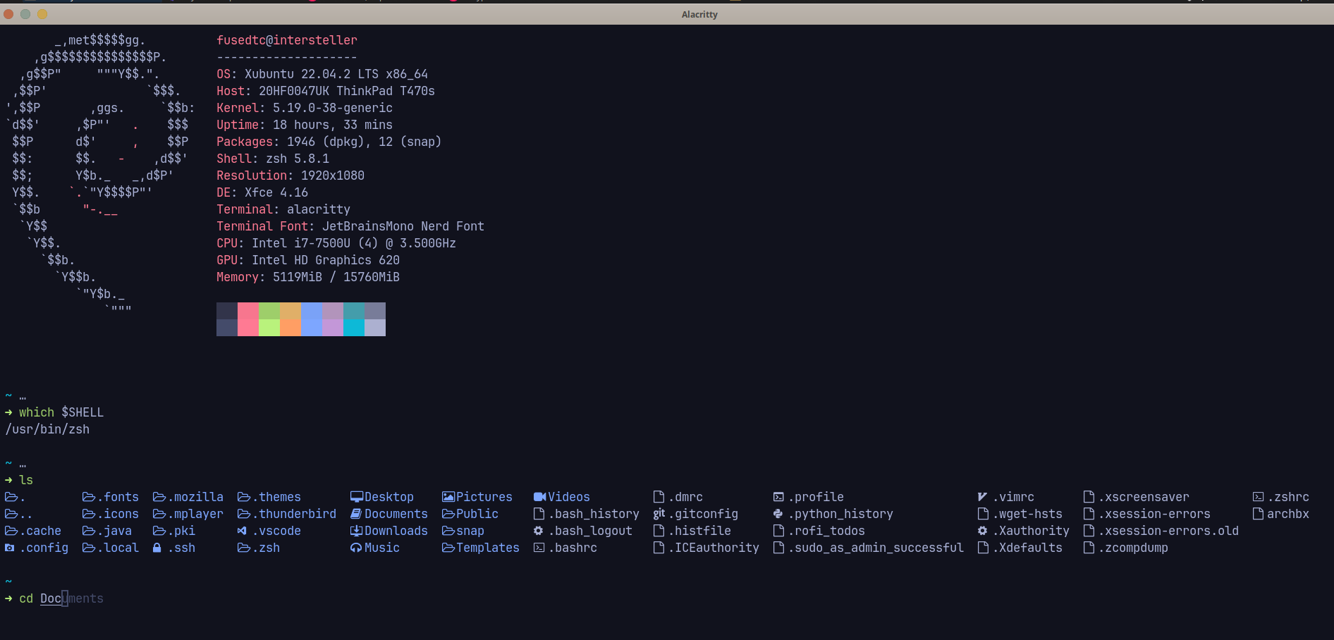1334x640 pixels.
Task: Click the Kernel: 5.19.0-38-generic line
Action: tap(305, 108)
